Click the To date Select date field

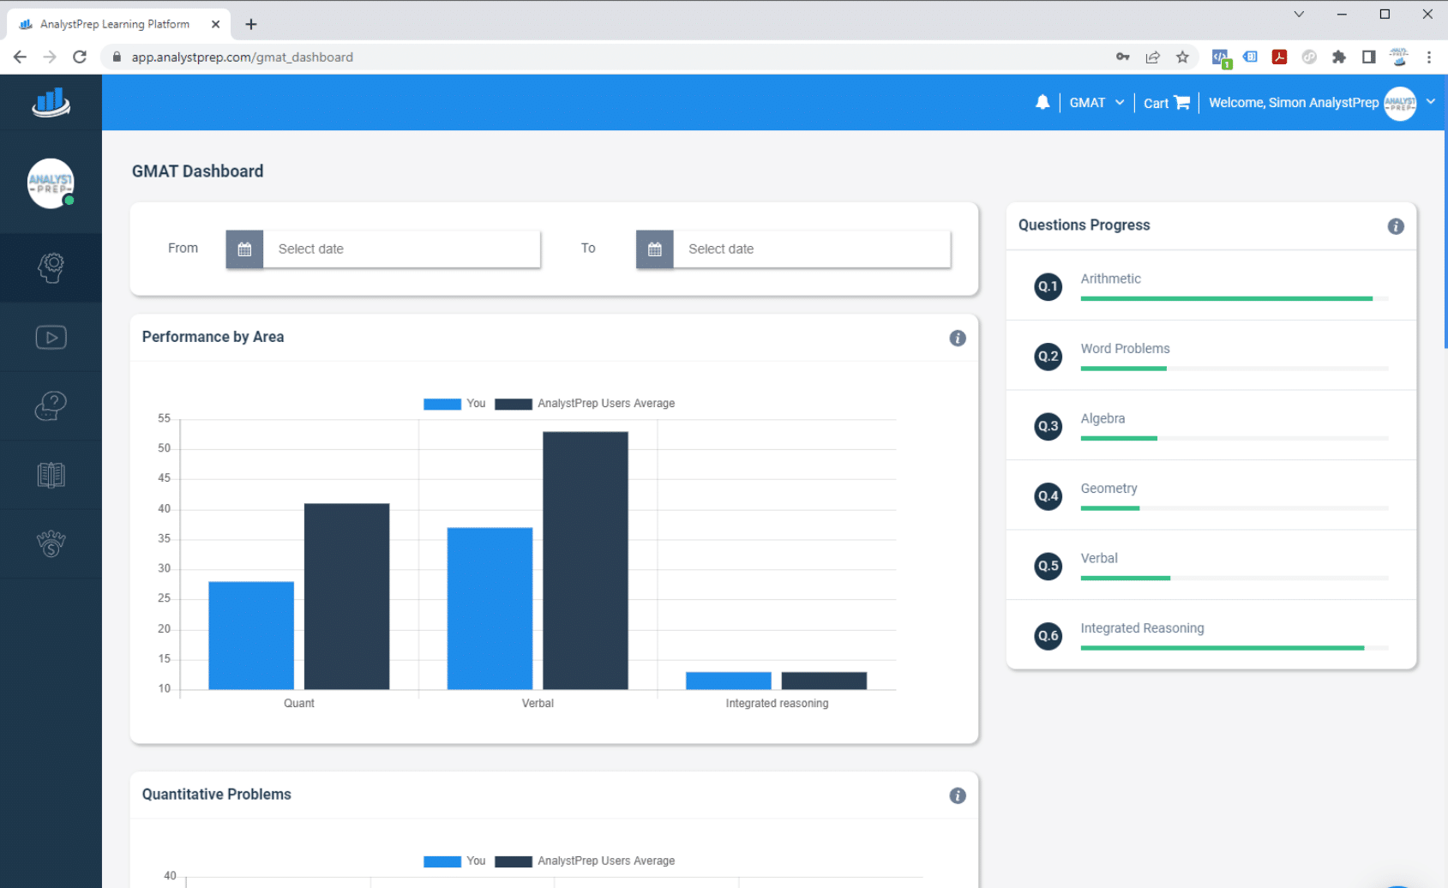[x=811, y=249]
